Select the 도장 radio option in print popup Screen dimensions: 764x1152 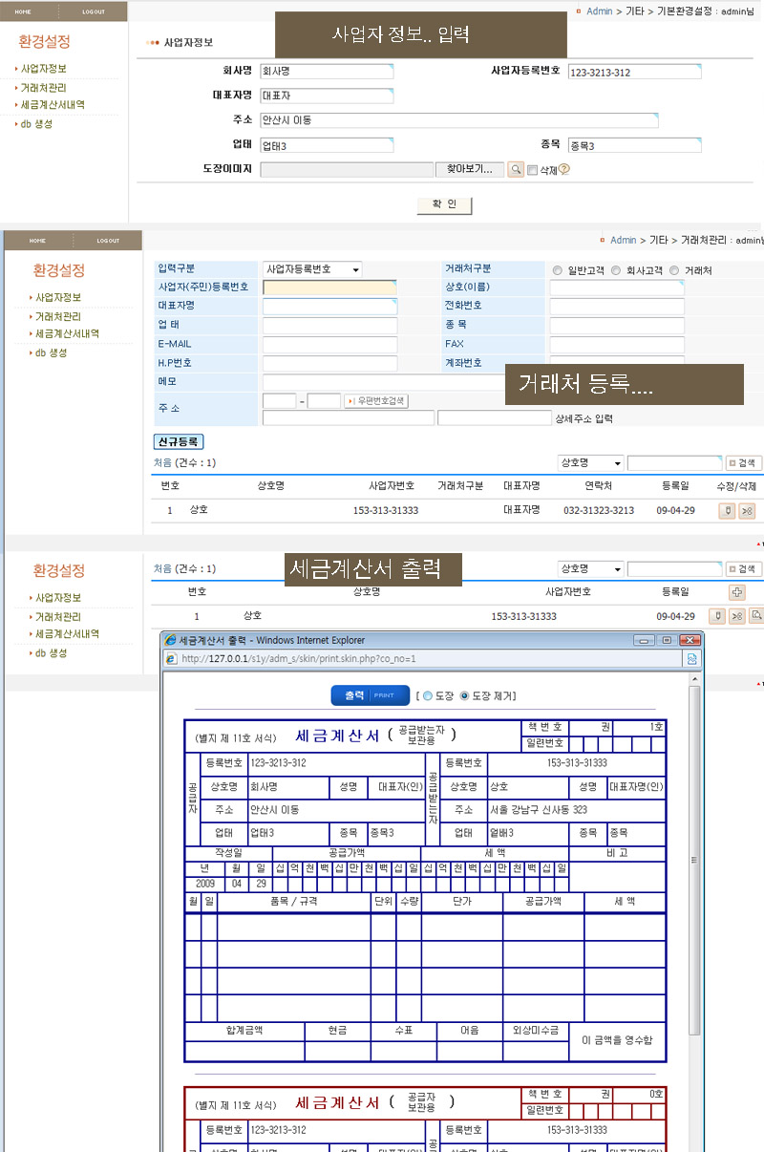coord(427,695)
